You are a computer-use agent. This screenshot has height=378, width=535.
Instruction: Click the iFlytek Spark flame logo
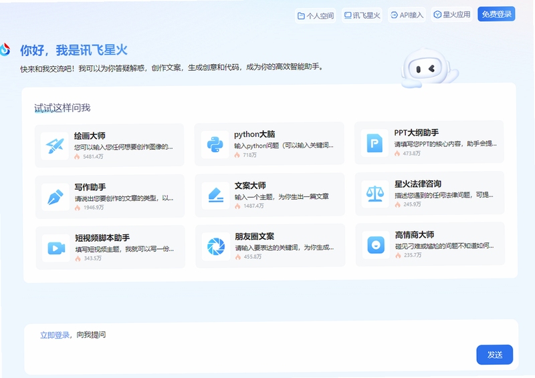(x=5, y=49)
